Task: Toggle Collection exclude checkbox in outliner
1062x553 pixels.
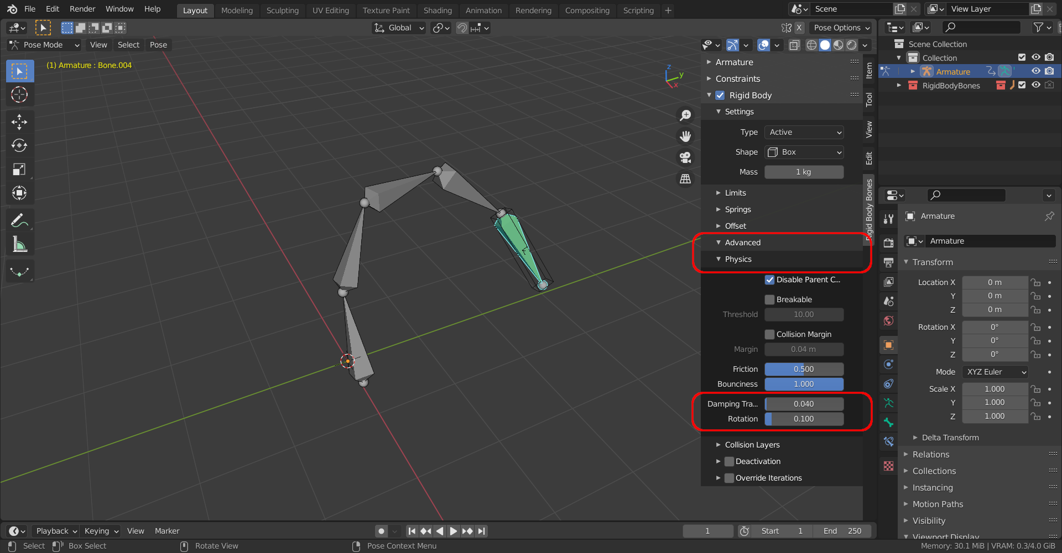Action: point(1022,57)
